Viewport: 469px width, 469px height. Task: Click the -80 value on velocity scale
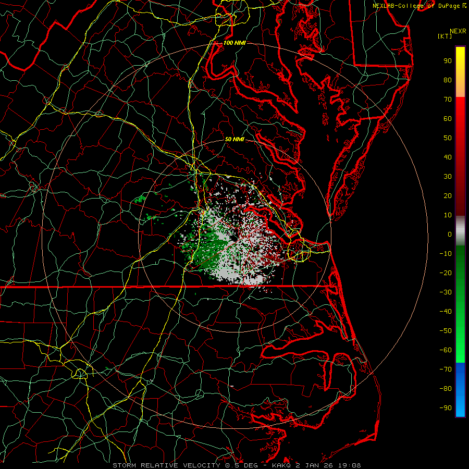point(446,389)
